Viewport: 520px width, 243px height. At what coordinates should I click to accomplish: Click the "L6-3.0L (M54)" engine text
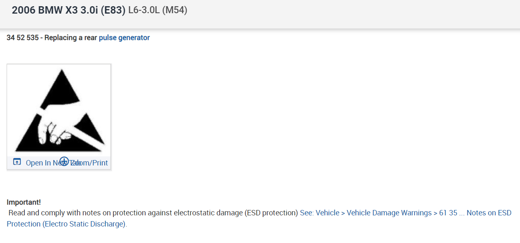[158, 10]
